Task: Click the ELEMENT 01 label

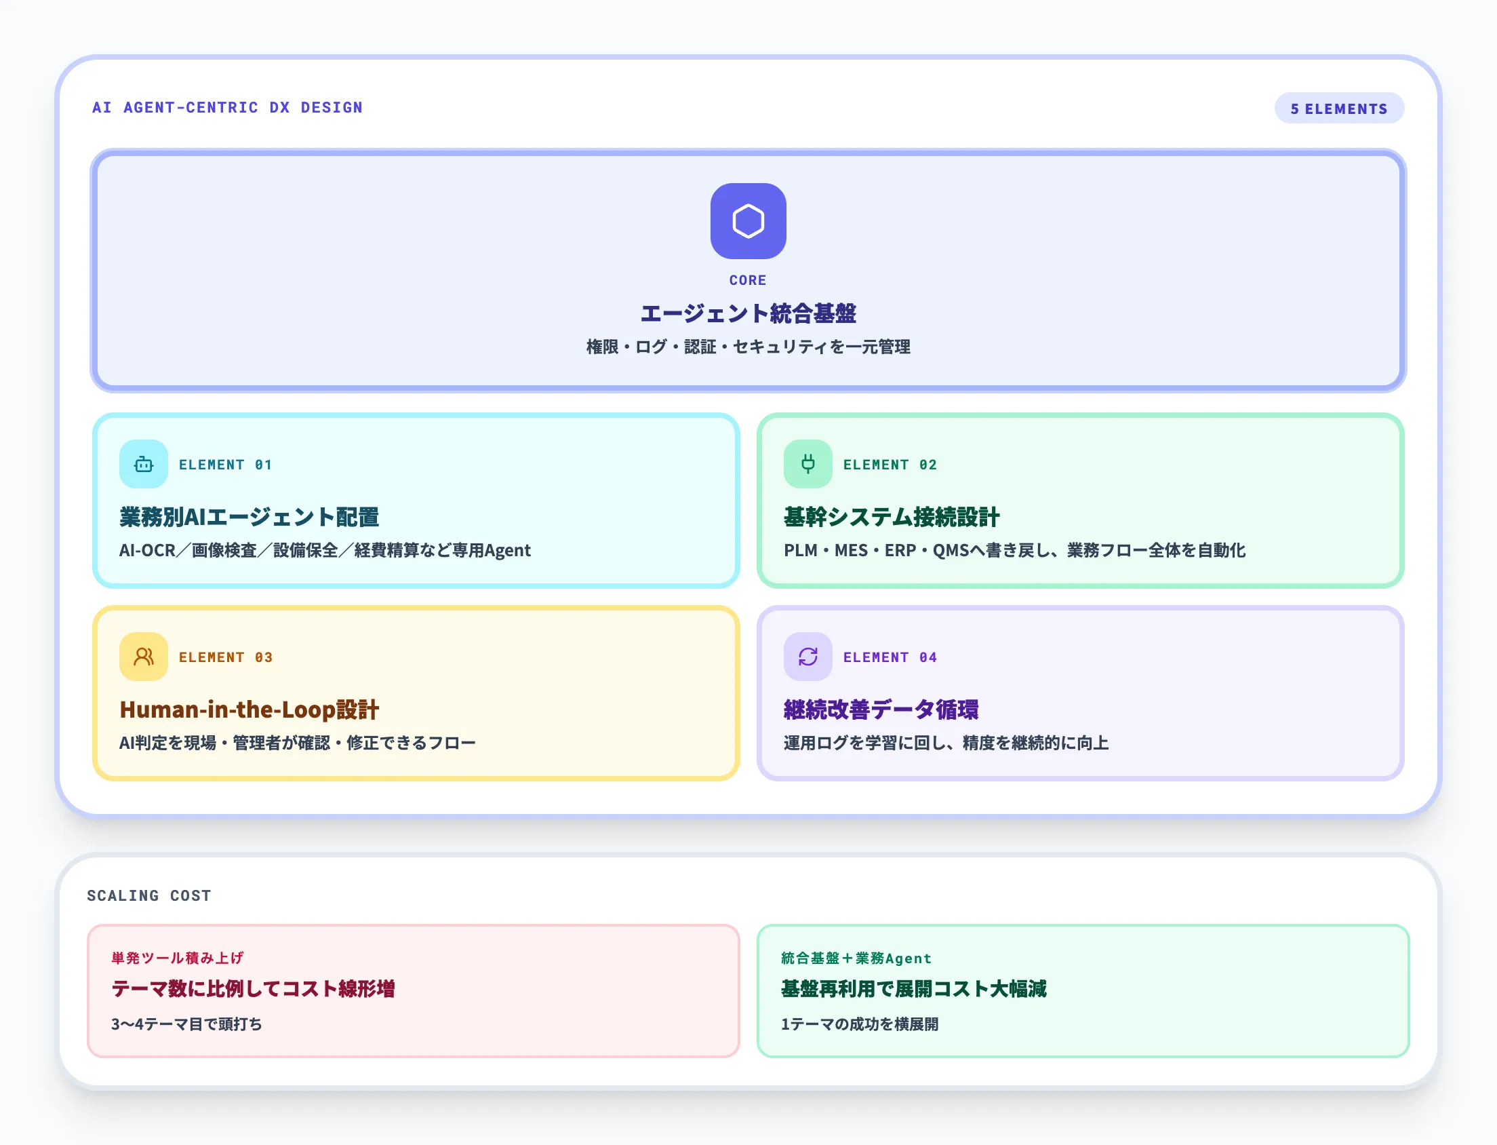Action: [x=226, y=463]
